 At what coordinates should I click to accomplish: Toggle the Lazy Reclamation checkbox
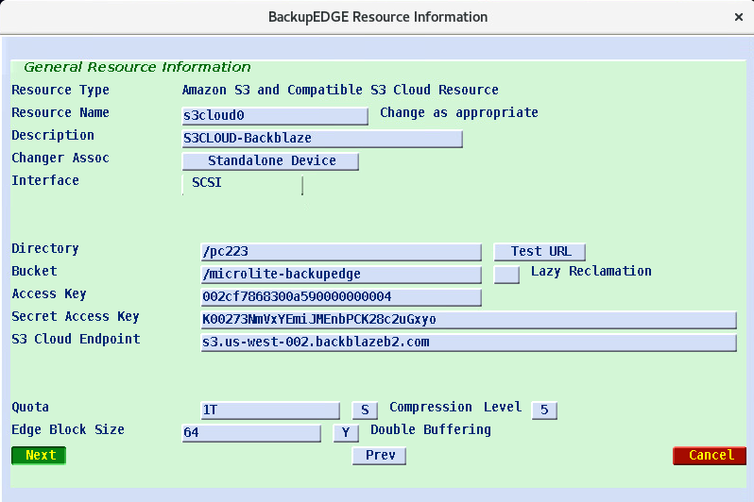506,275
